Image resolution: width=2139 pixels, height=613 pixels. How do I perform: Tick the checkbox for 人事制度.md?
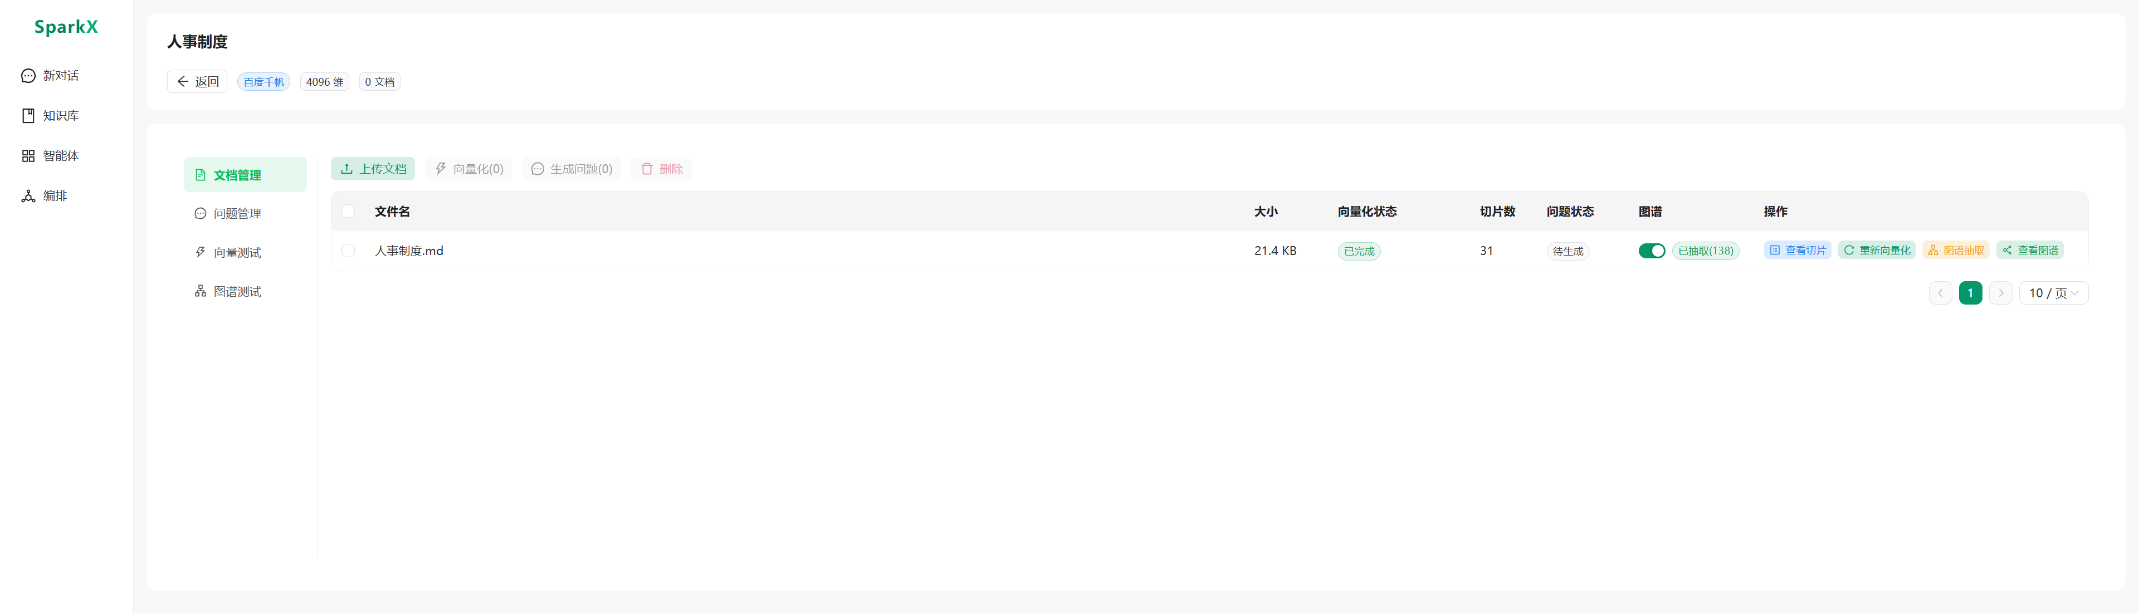tap(348, 251)
